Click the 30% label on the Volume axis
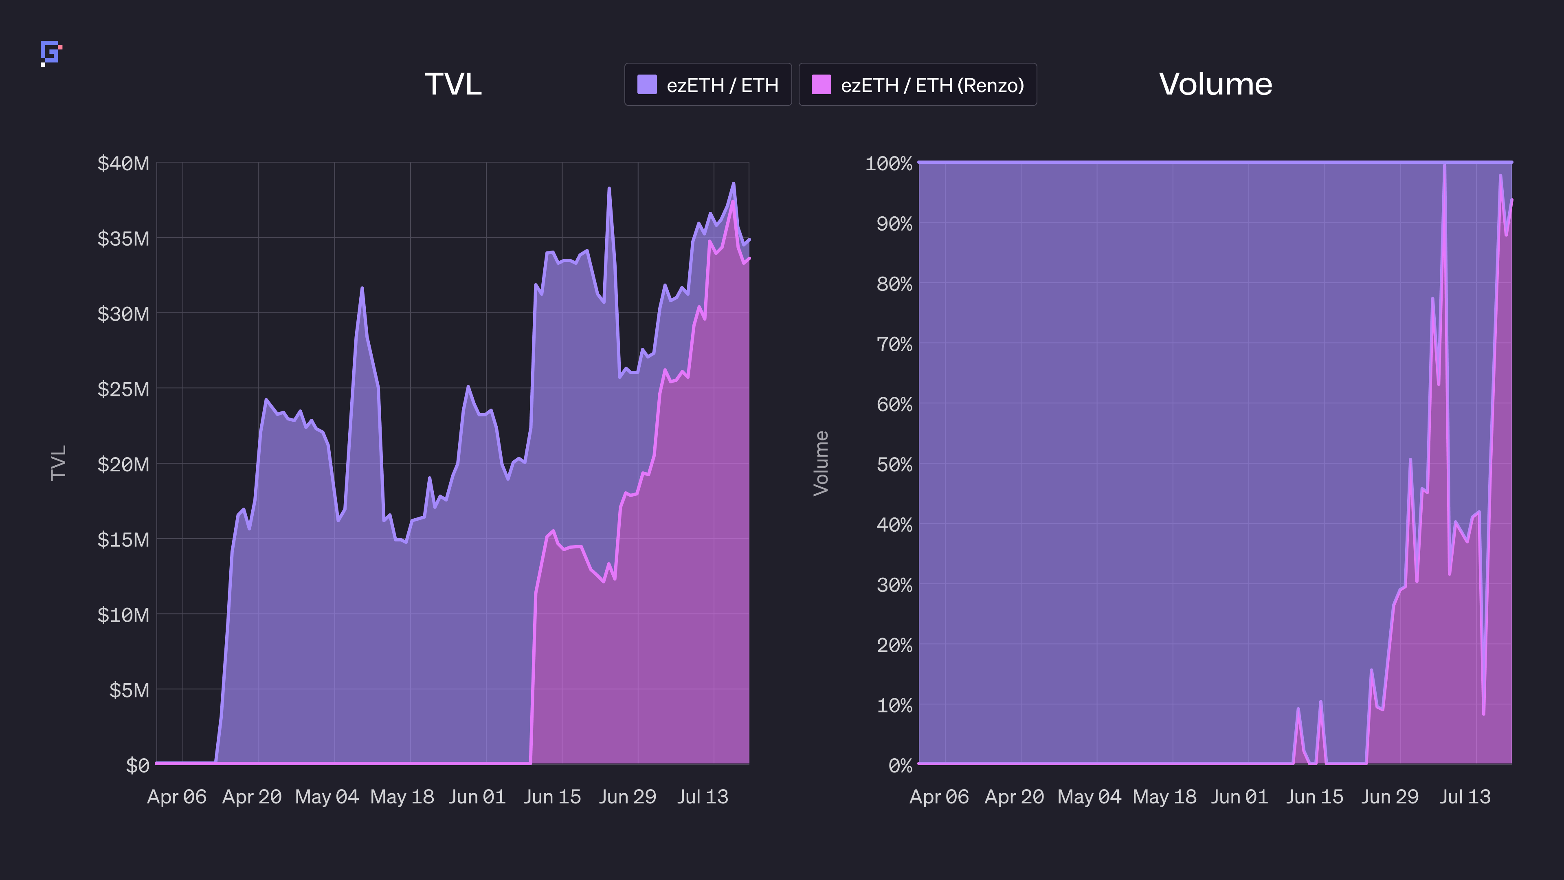 tap(894, 585)
